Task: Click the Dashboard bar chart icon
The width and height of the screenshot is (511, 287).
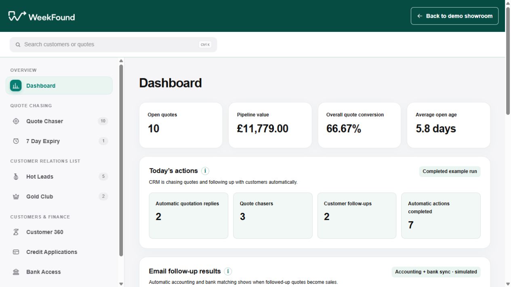Action: point(16,85)
